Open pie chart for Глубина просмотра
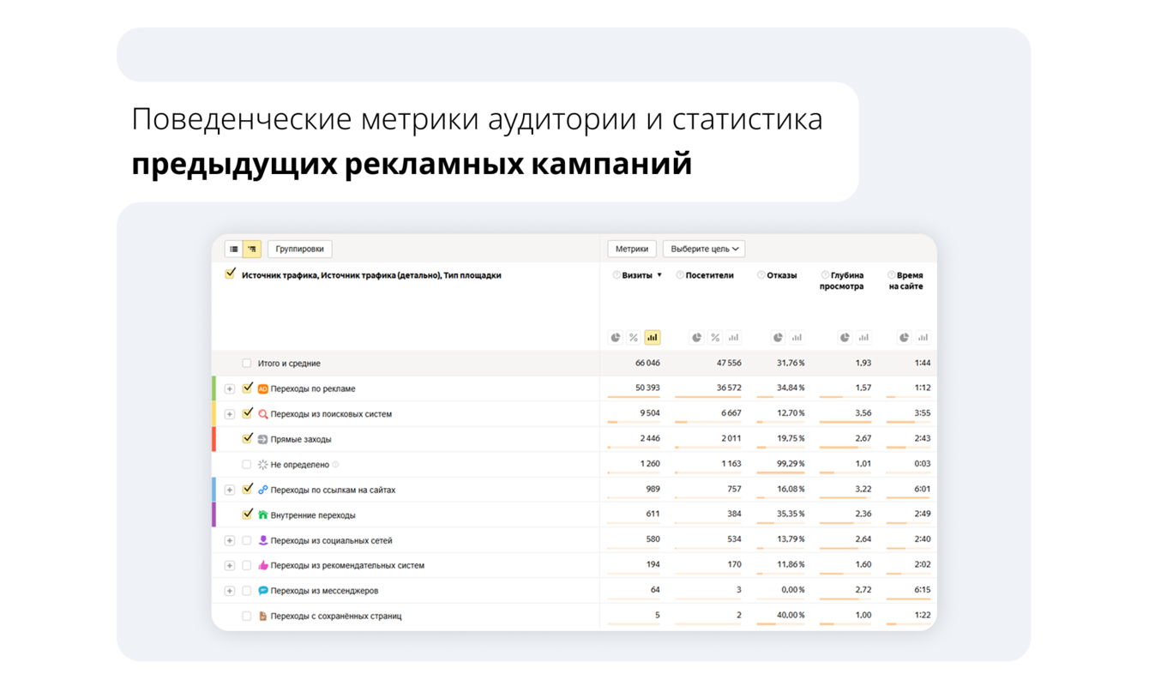Image resolution: width=1149 pixels, height=692 pixels. pyautogui.click(x=845, y=337)
